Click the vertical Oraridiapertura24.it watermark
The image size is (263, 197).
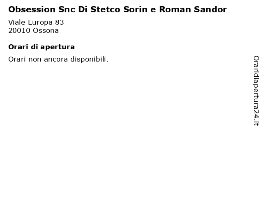click(x=256, y=91)
